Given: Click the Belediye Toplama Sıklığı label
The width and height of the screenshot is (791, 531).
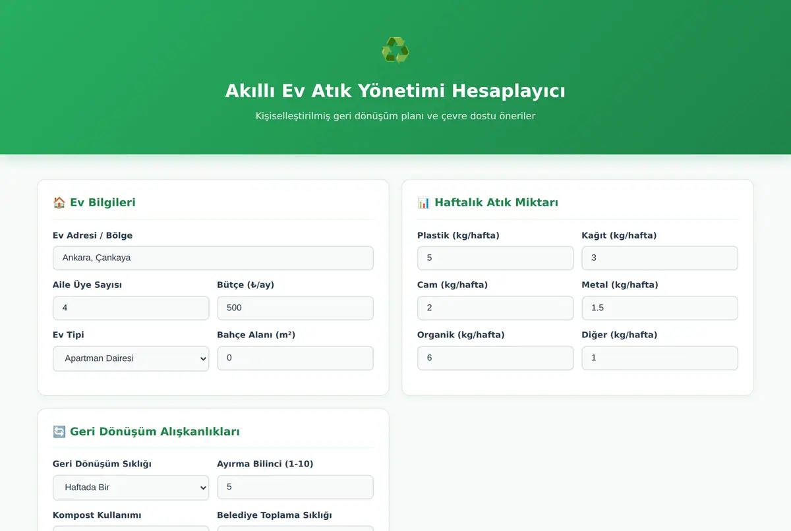Looking at the screenshot, I should (274, 515).
